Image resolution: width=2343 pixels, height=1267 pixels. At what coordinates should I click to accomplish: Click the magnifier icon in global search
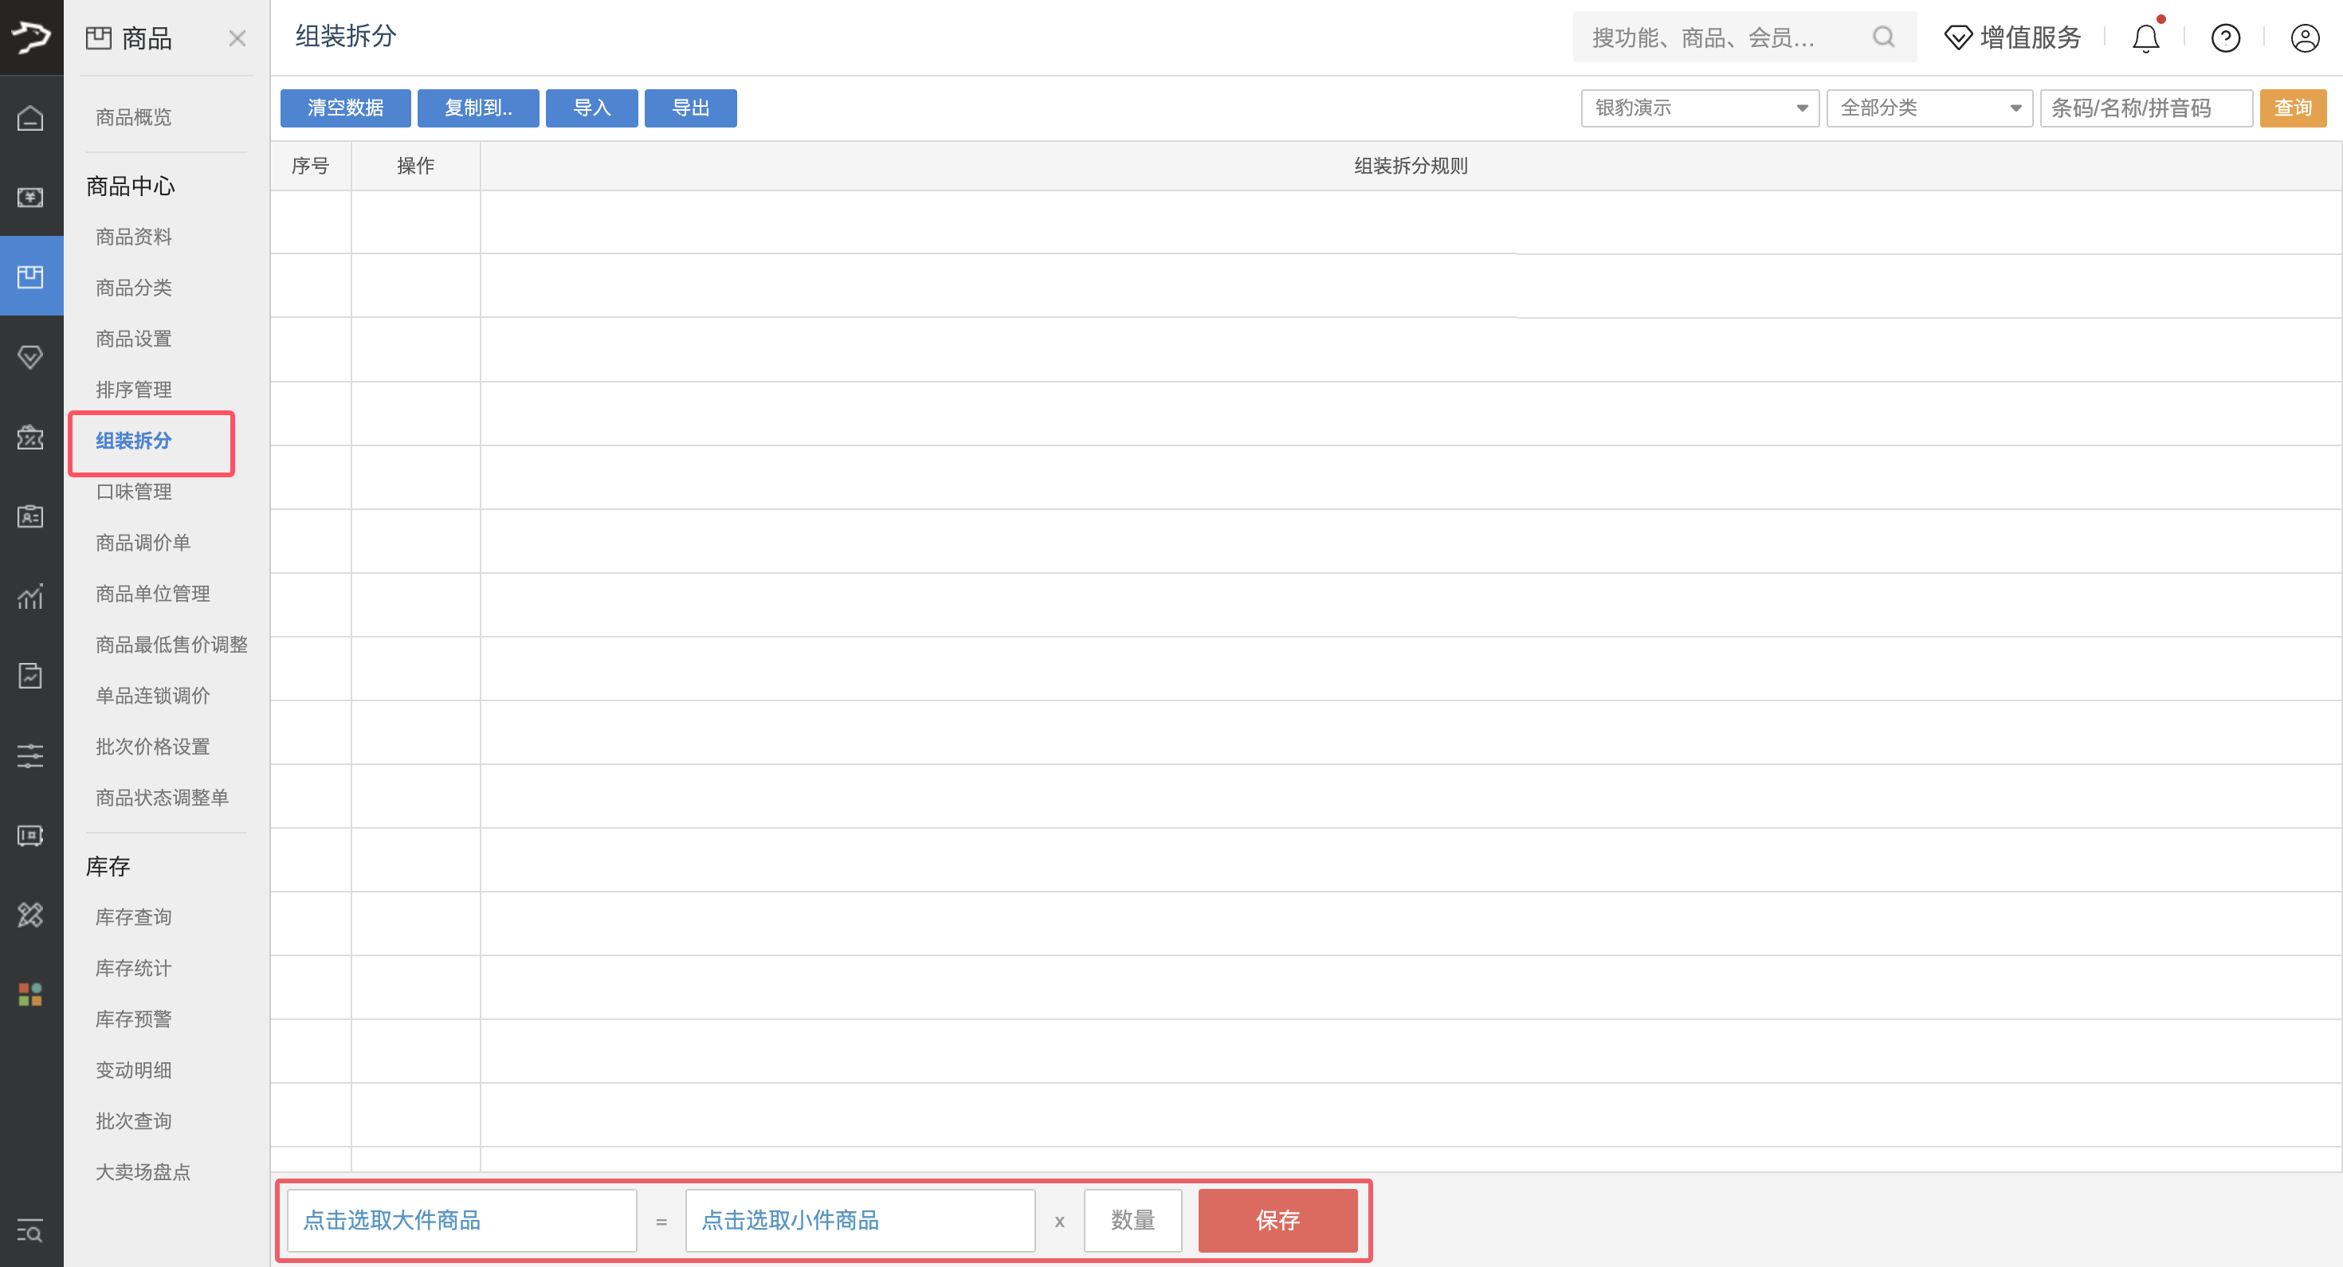click(x=1884, y=37)
